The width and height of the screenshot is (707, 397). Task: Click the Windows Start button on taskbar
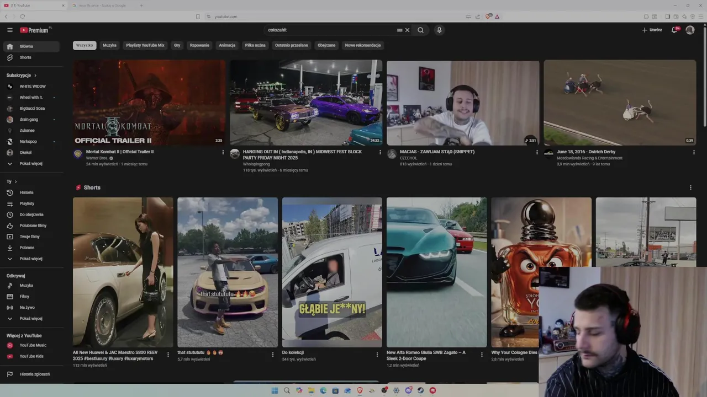click(275, 390)
